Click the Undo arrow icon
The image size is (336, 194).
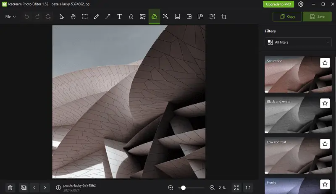pyautogui.click(x=27, y=16)
